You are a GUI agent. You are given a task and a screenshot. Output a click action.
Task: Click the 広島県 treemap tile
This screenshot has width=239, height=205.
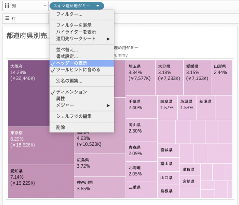[x=100, y=165]
